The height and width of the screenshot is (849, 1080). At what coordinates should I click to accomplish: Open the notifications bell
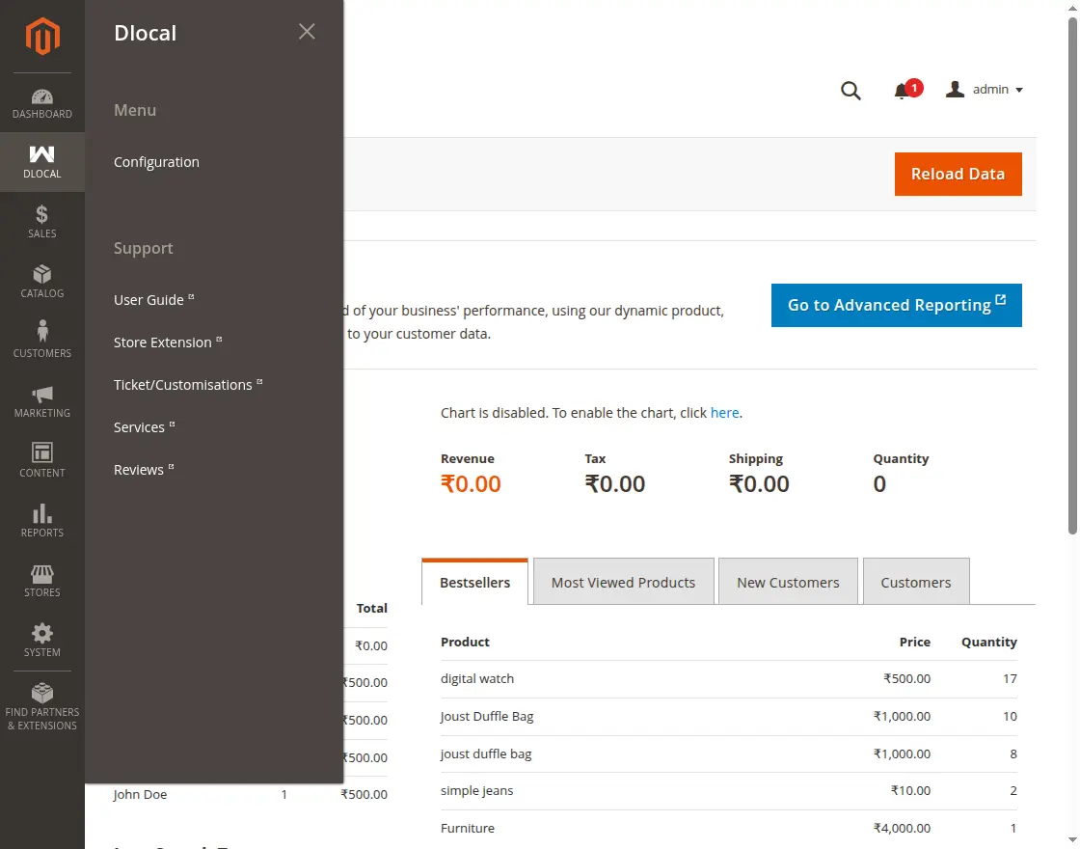click(904, 90)
